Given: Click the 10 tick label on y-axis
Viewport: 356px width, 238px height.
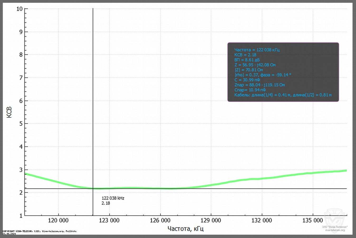Looking at the screenshot, I should 20,9.
